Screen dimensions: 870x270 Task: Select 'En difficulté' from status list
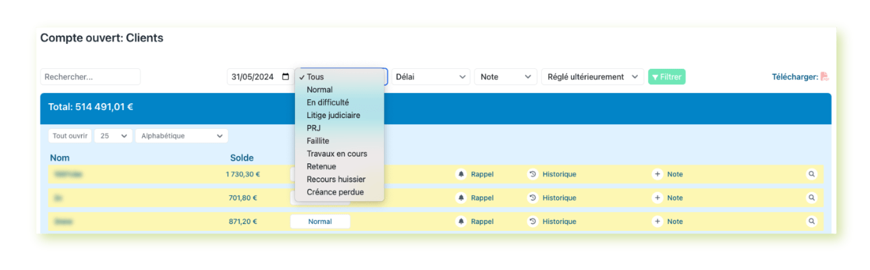[327, 103]
